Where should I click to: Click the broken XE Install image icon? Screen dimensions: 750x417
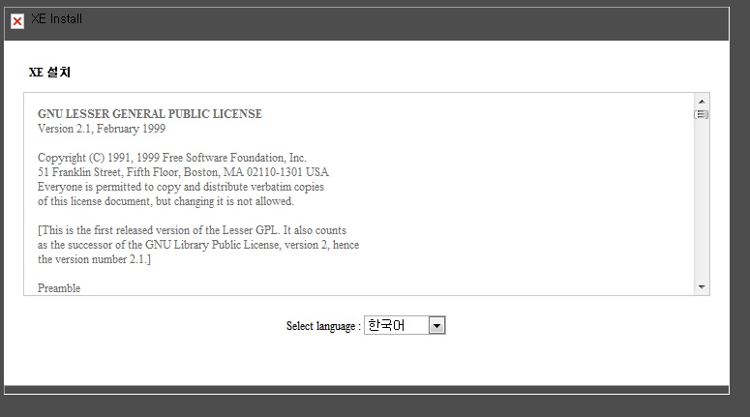pyautogui.click(x=17, y=21)
